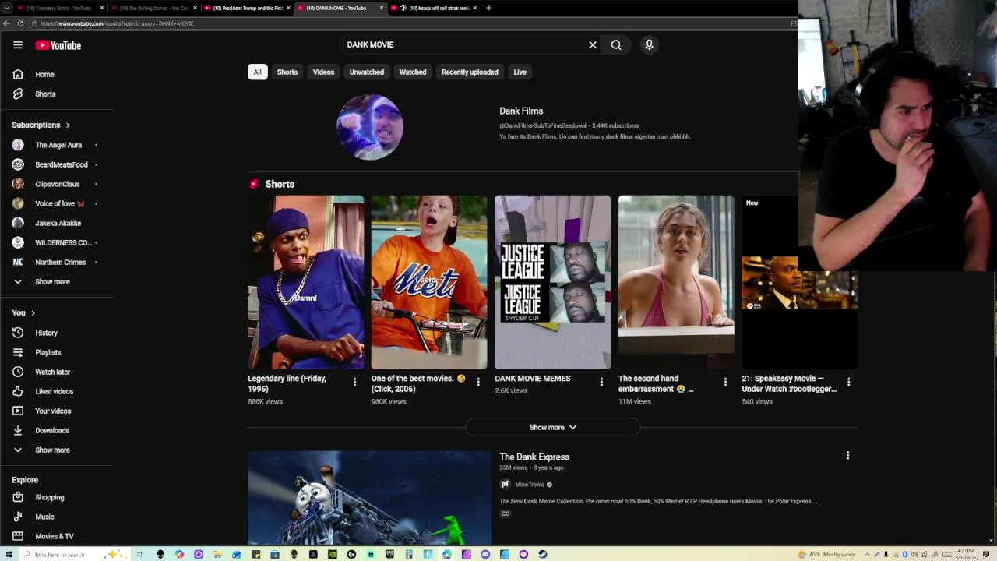This screenshot has height=561, width=997.
Task: Open the YouTube hamburger guide menu
Action: click(18, 45)
